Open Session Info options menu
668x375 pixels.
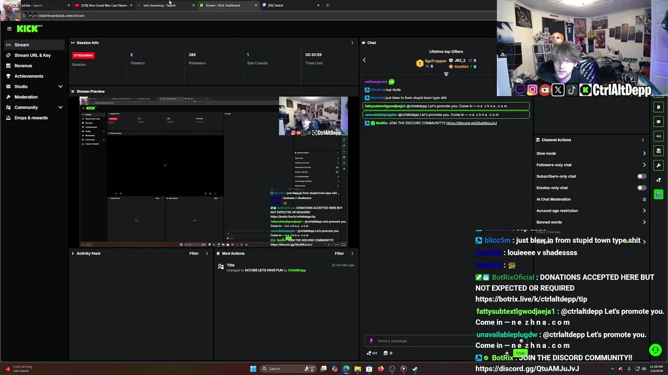352,43
